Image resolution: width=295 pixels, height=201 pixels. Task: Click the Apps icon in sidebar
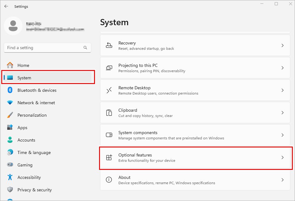click(10, 128)
